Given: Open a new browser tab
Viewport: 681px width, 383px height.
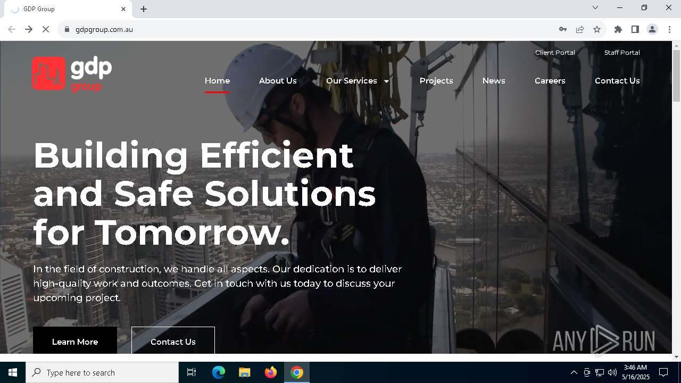Looking at the screenshot, I should [x=144, y=9].
